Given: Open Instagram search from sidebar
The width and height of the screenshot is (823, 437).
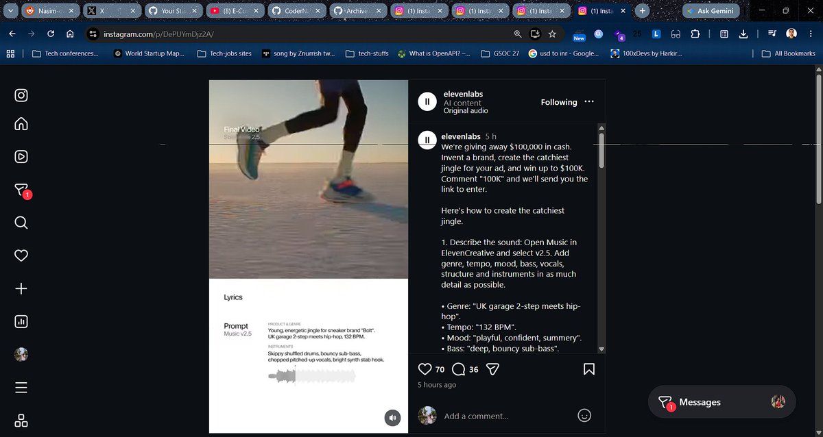Looking at the screenshot, I should tap(21, 223).
